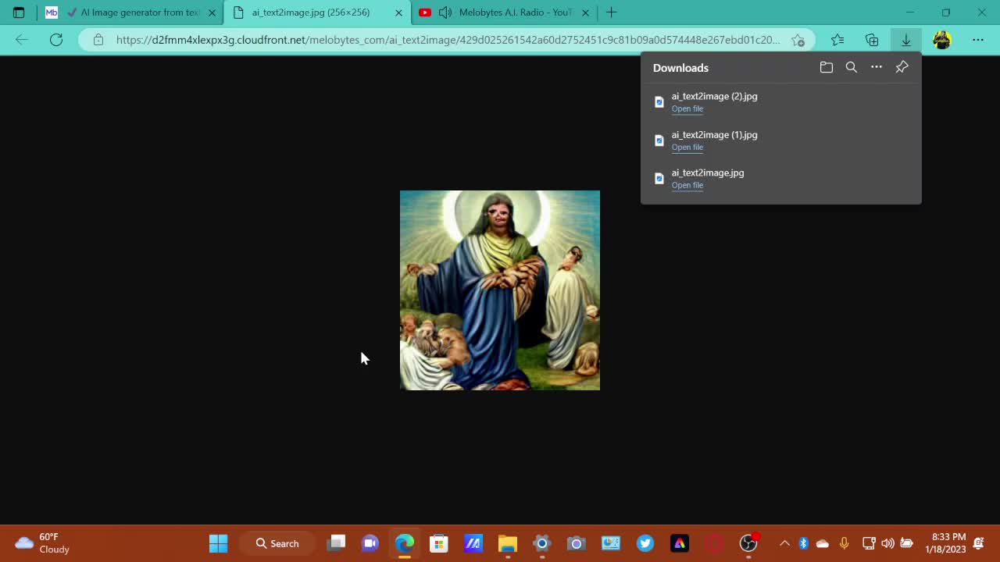The image size is (1000, 562).
Task: Open file link for ai_text2image.jpg
Action: click(687, 185)
